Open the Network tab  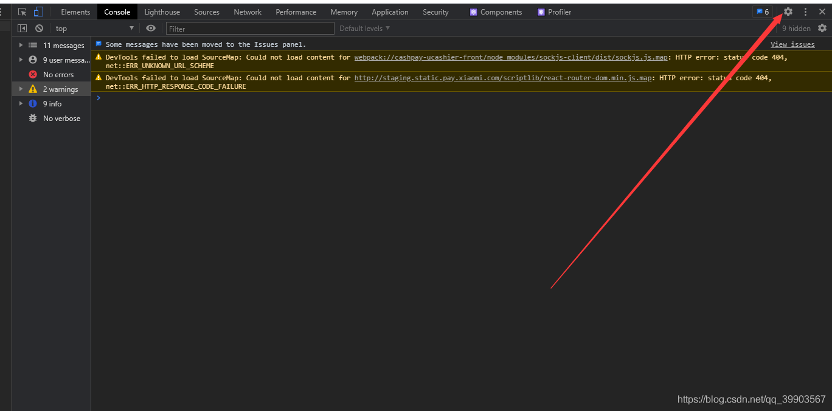click(x=248, y=12)
